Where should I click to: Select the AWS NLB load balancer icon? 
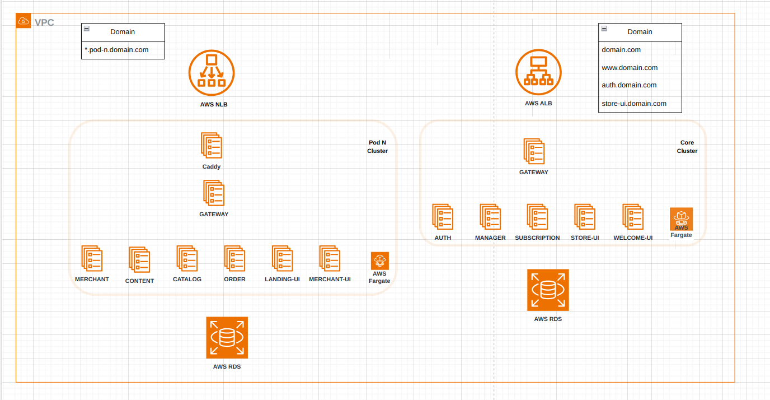(211, 73)
